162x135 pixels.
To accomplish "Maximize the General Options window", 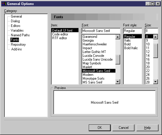I will (x=153, y=4).
